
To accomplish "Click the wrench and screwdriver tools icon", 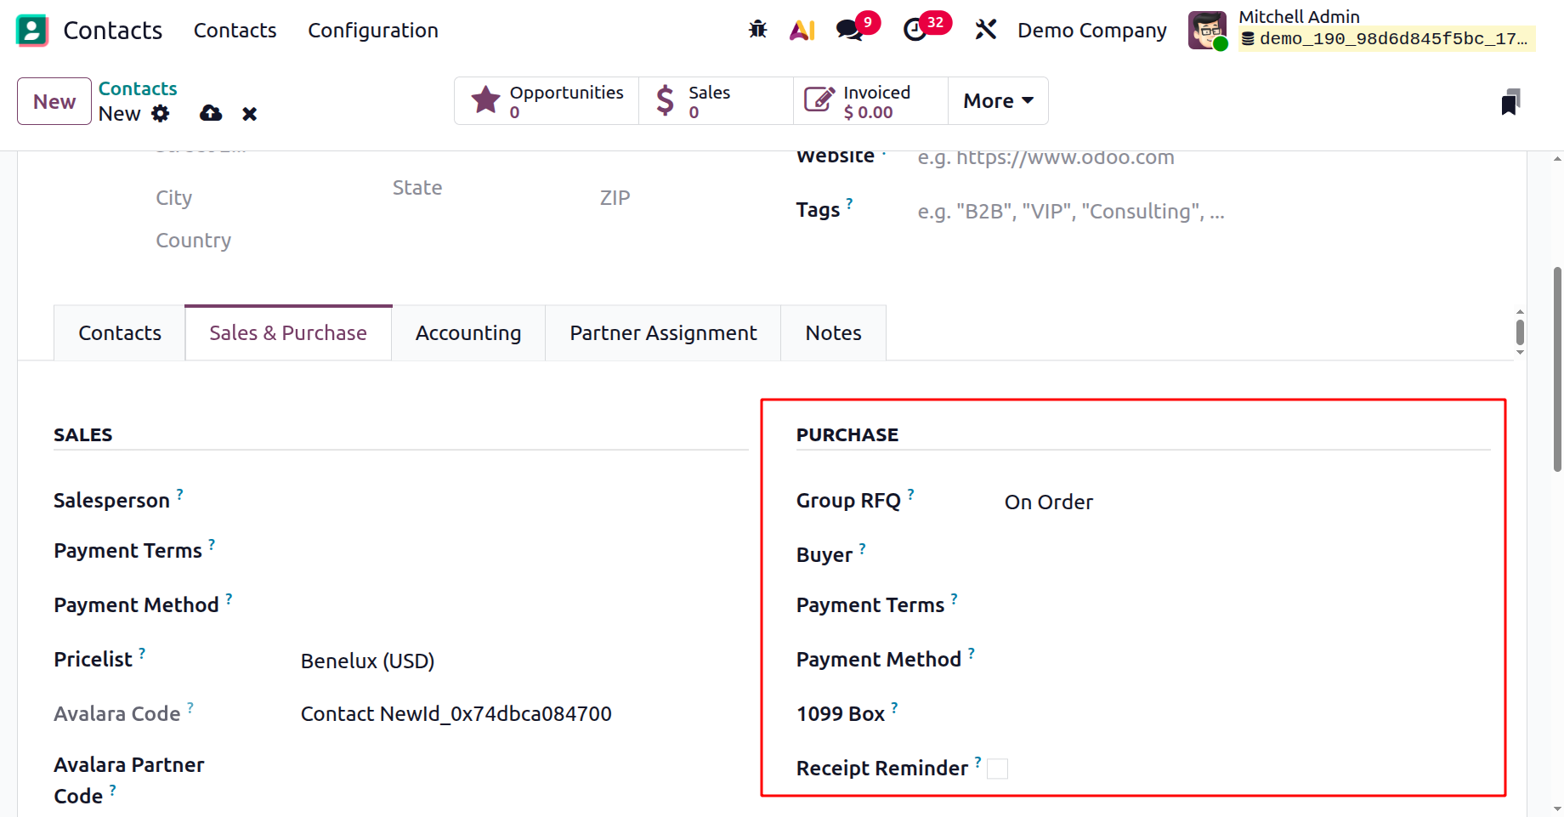I will click(985, 31).
